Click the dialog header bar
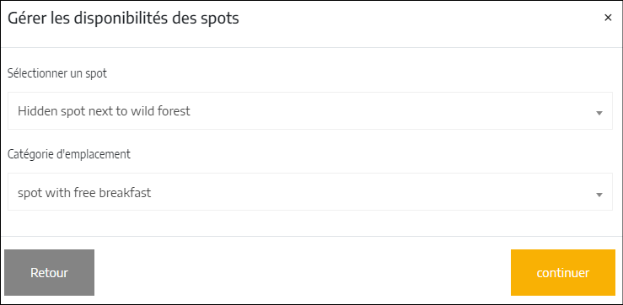The height and width of the screenshot is (305, 623). pos(312,24)
